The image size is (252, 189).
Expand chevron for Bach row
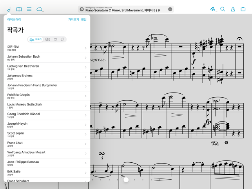(x=86, y=58)
